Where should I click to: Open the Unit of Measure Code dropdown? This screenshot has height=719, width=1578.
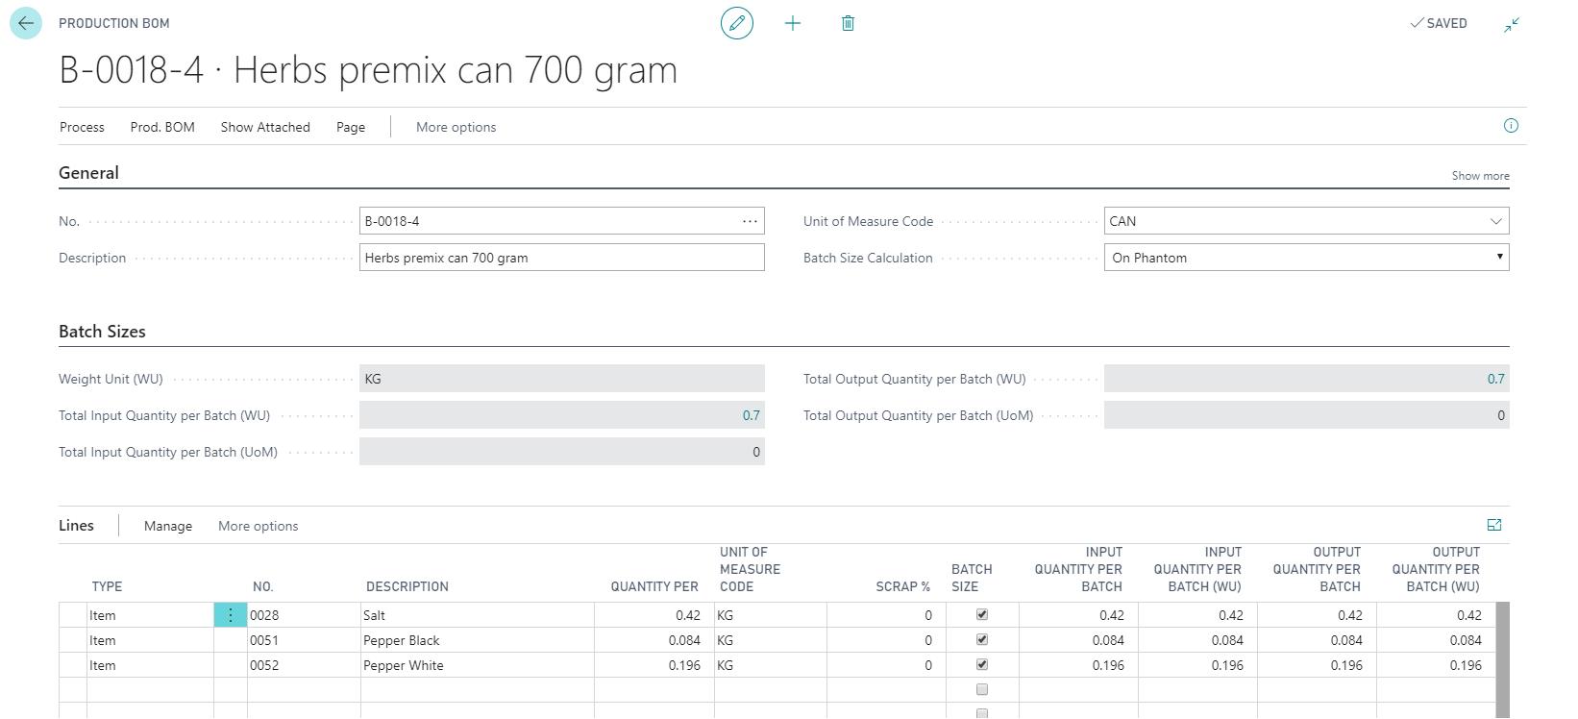click(x=1495, y=221)
